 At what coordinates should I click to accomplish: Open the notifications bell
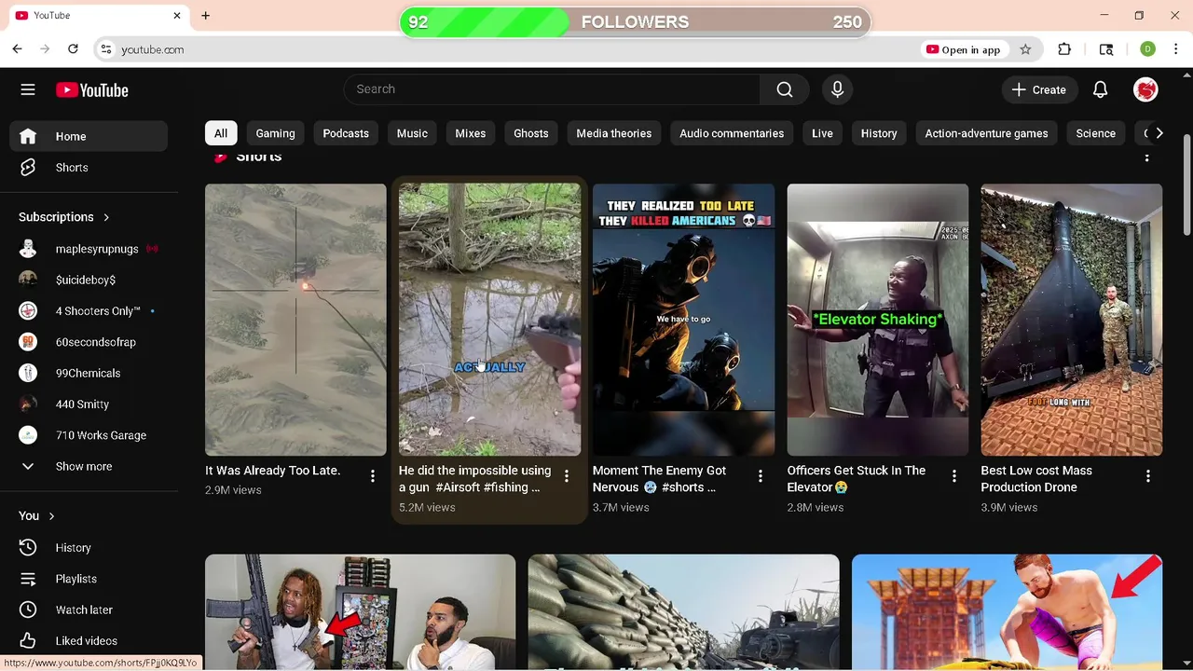tap(1100, 89)
